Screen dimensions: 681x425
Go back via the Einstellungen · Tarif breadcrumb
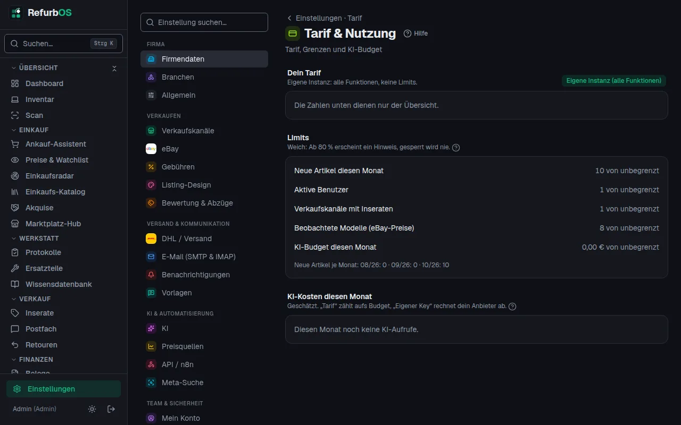[324, 18]
